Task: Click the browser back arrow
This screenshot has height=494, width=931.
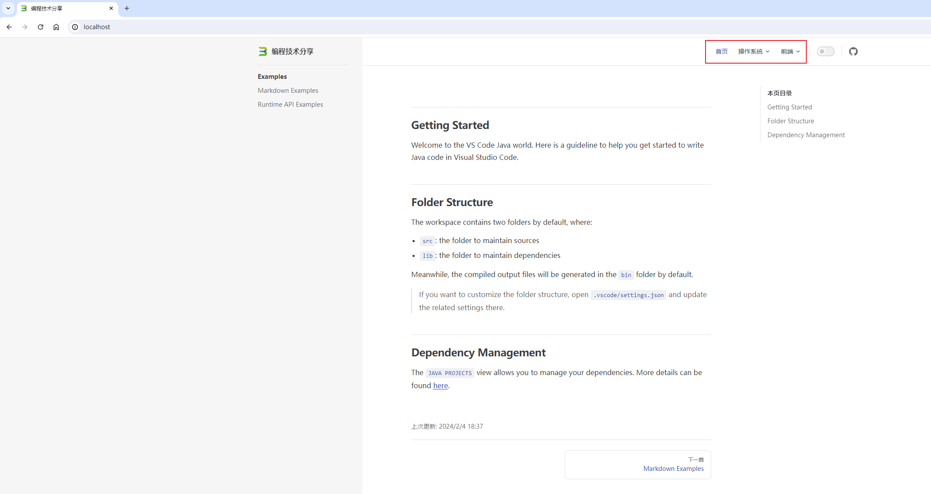Action: click(9, 27)
